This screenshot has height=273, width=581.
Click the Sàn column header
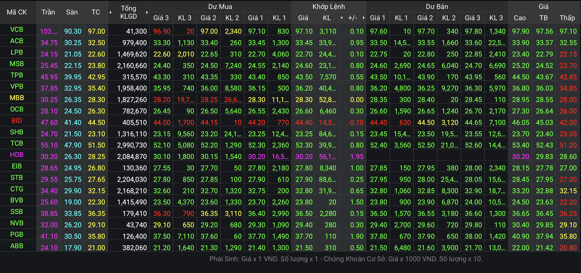(x=72, y=12)
